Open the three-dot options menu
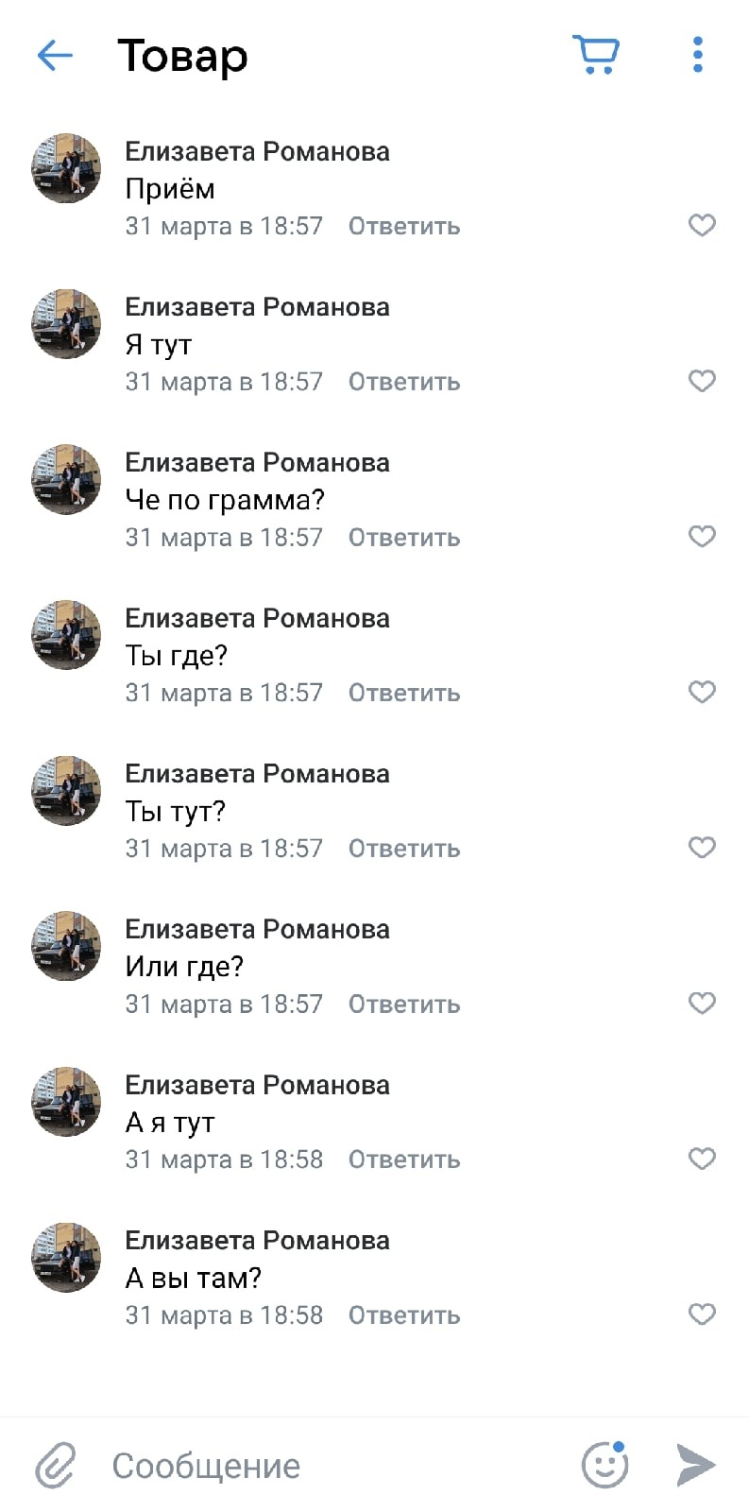This screenshot has height=1512, width=749. tap(698, 55)
